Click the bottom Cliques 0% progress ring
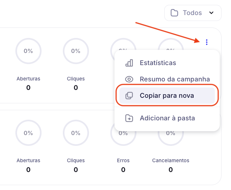The image size is (231, 190). [76, 133]
